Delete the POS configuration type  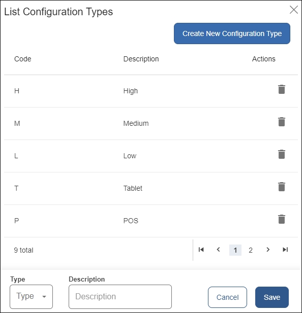tap(281, 219)
